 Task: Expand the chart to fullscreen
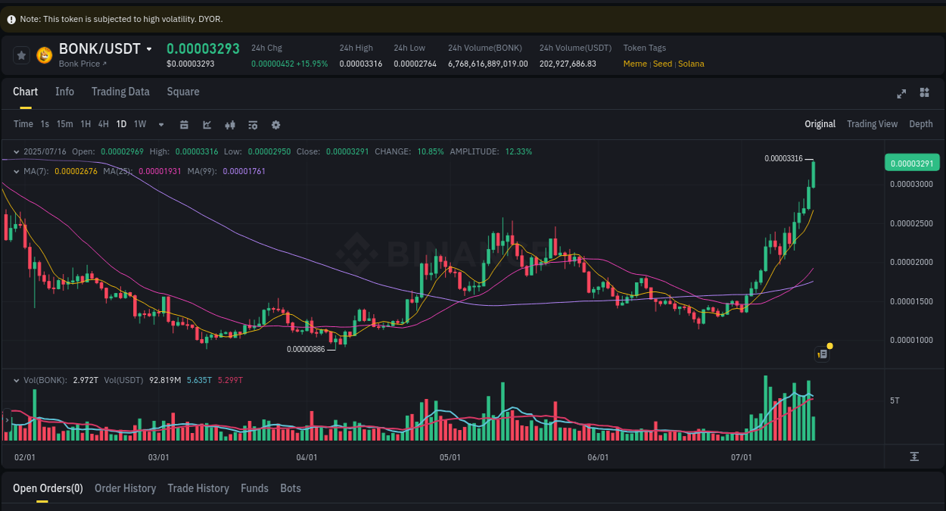(901, 93)
